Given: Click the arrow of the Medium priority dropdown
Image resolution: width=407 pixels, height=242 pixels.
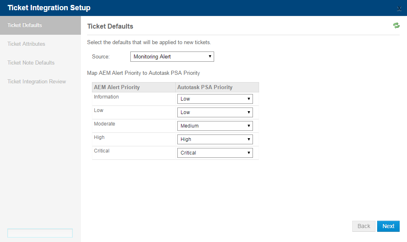Looking at the screenshot, I should [x=249, y=125].
